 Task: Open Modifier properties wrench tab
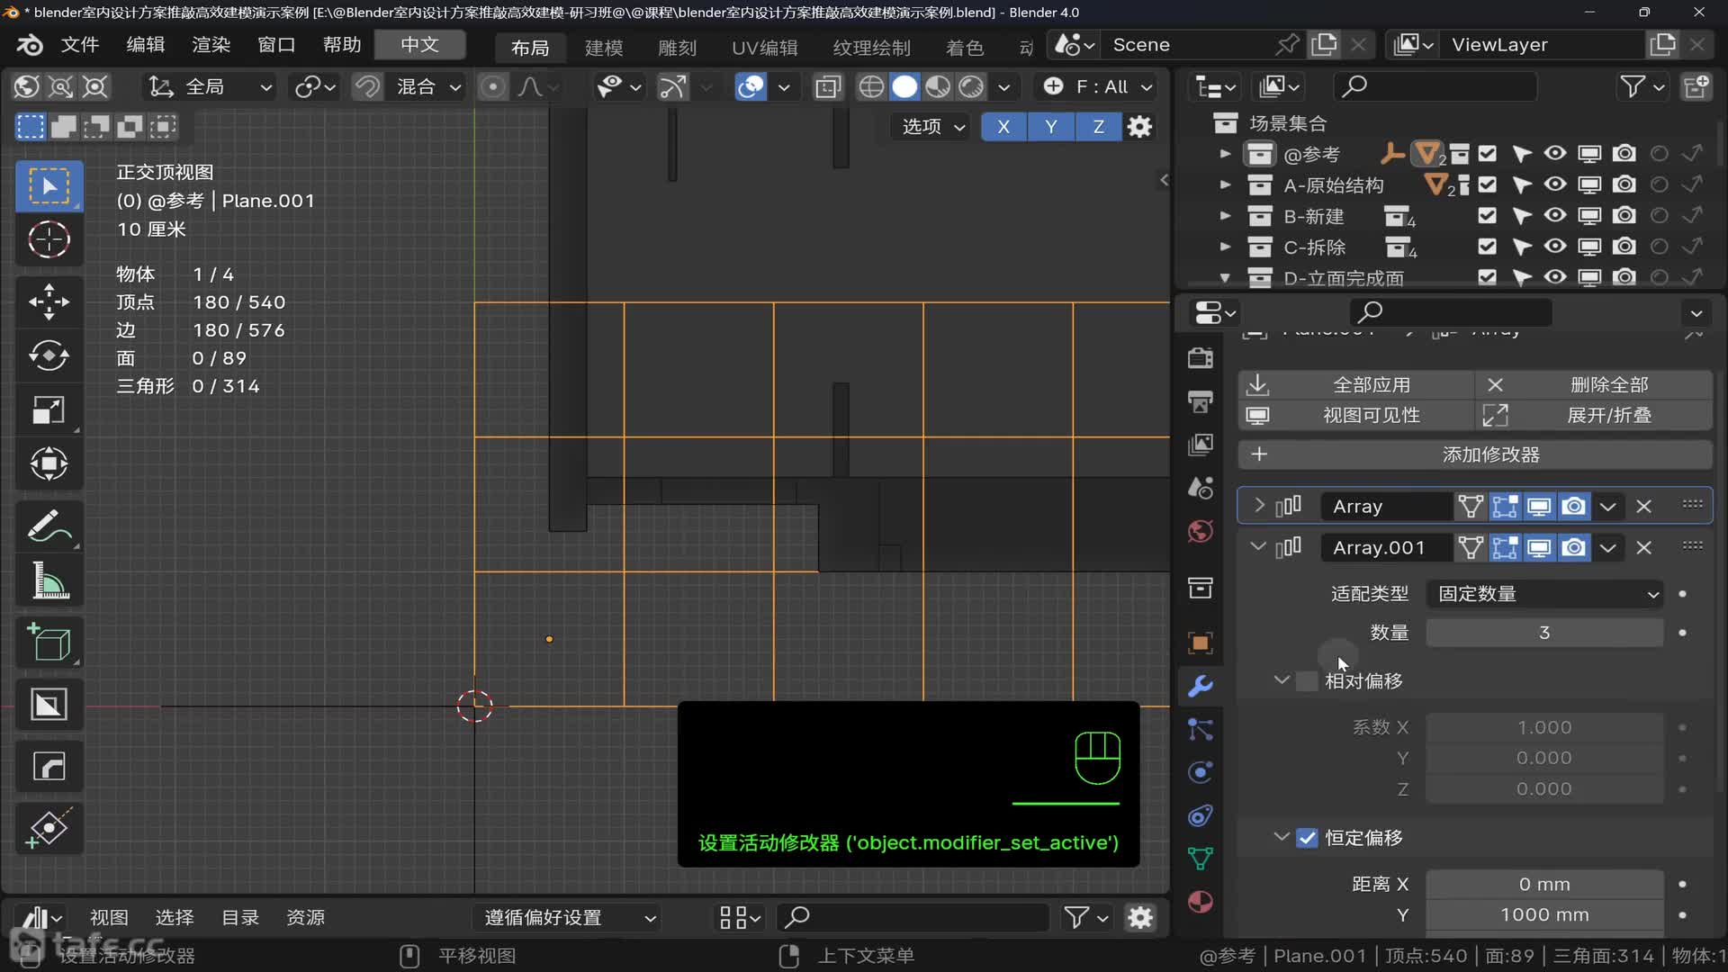pyautogui.click(x=1201, y=687)
